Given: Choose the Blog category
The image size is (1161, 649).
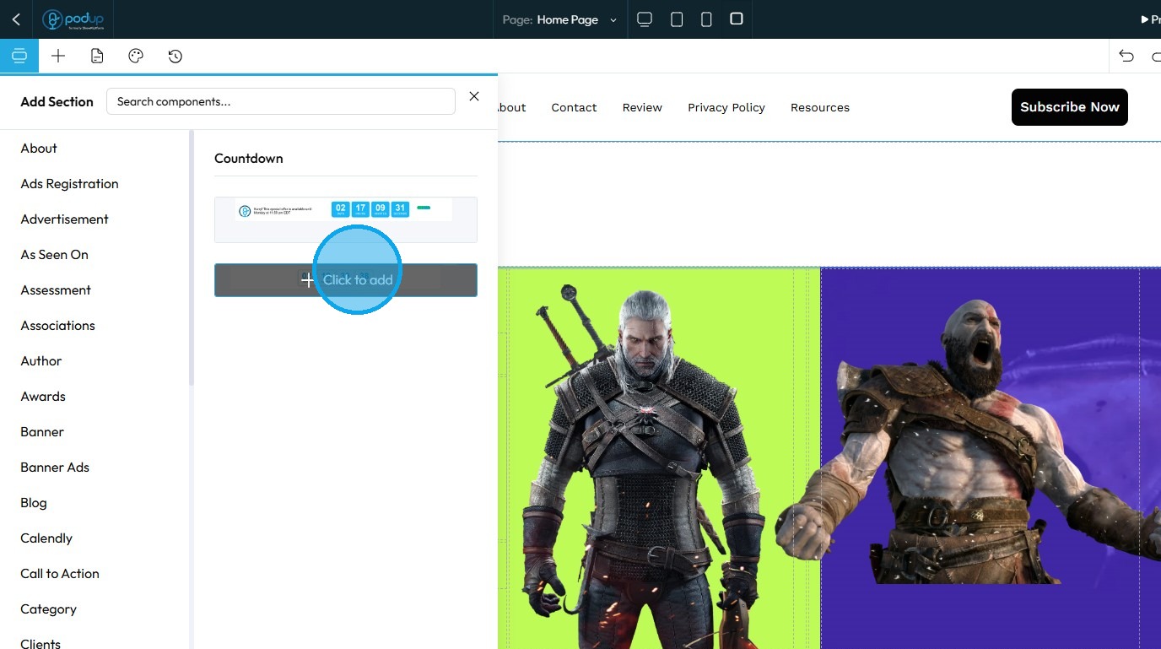Looking at the screenshot, I should click(34, 502).
